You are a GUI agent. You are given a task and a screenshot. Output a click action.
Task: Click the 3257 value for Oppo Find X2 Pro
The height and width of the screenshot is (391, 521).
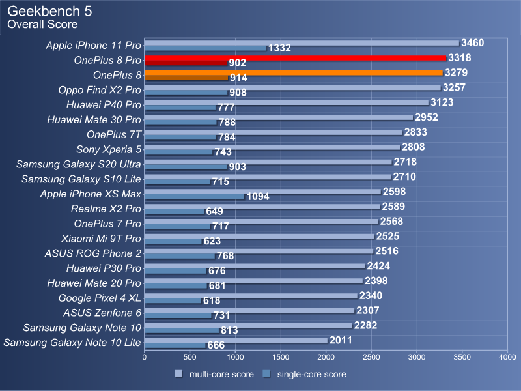tap(454, 87)
